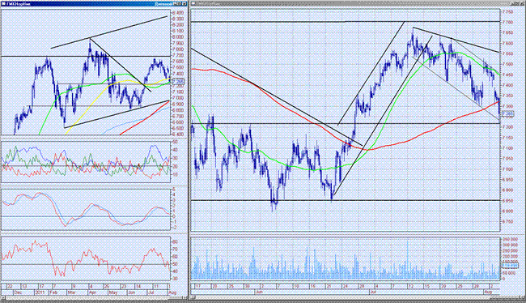Screen dimensions: 526x303
Task: Click the chart icon in left window title
Action: (3, 4)
